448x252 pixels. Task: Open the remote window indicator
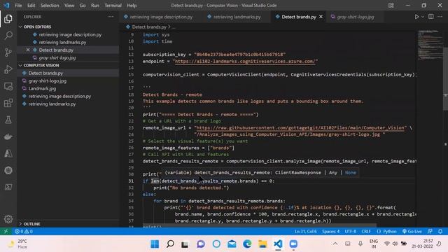click(6, 231)
